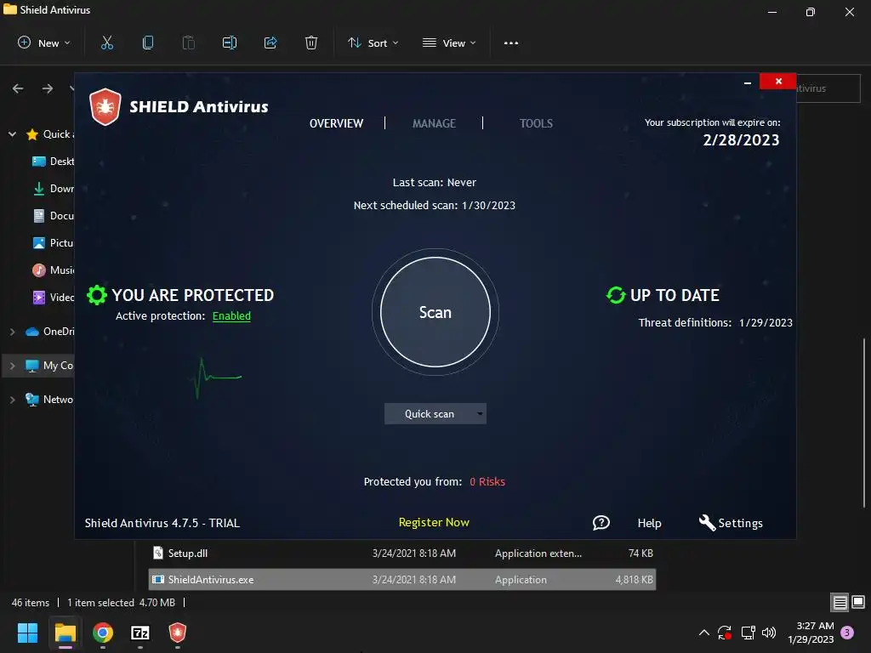Open the Quick scan type dropdown
The height and width of the screenshot is (653, 871).
pos(435,414)
